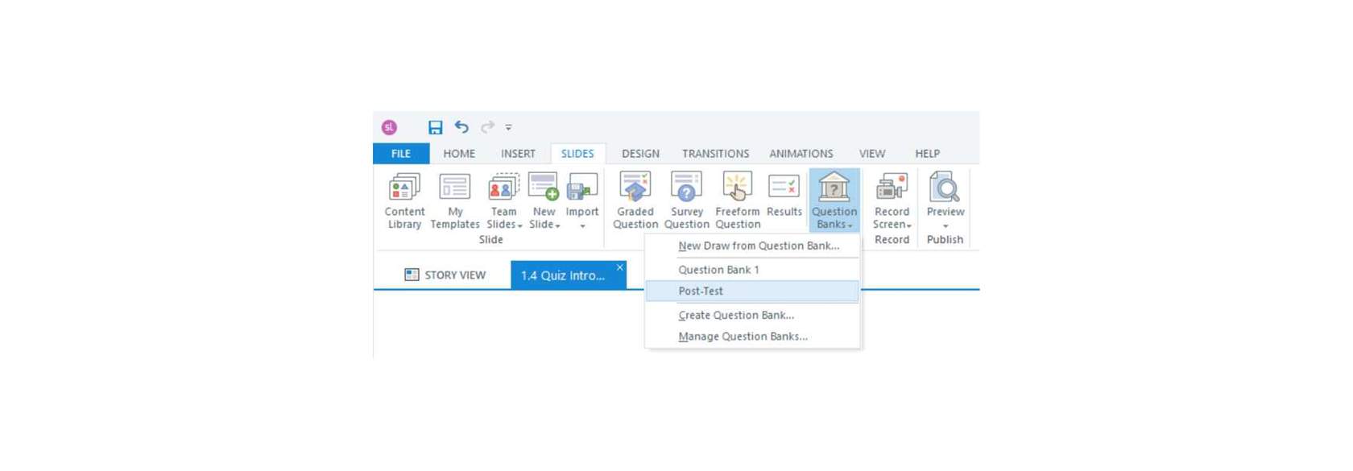Click the Redo arrow icon
The image size is (1353, 471).
[487, 126]
